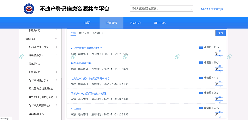Focus the search field beside 搜索 button
248x120 pixels.
(x=197, y=33)
